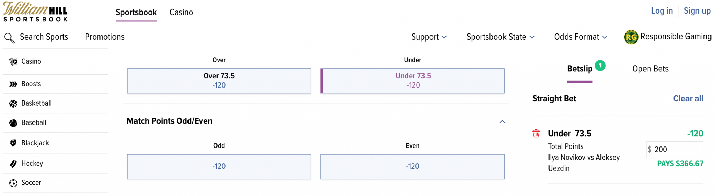Image resolution: width=715 pixels, height=196 pixels.
Task: Toggle the Odd -120 selection
Action: click(219, 167)
